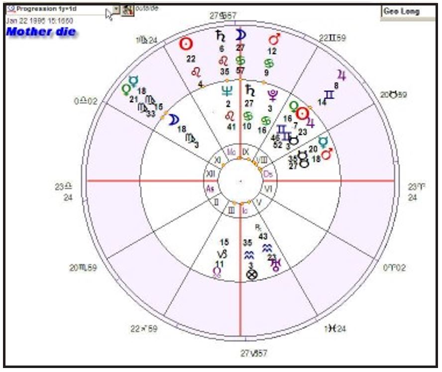This screenshot has width=442, height=372.
Task: Click the Geo Long field
Action: click(408, 12)
